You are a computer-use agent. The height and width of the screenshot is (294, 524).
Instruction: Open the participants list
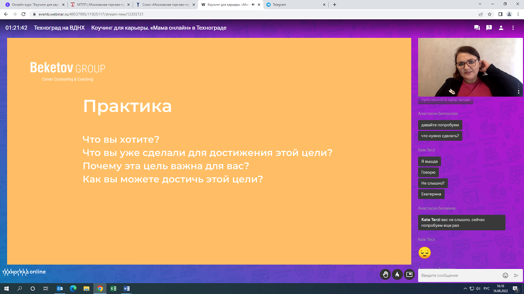[x=501, y=27]
